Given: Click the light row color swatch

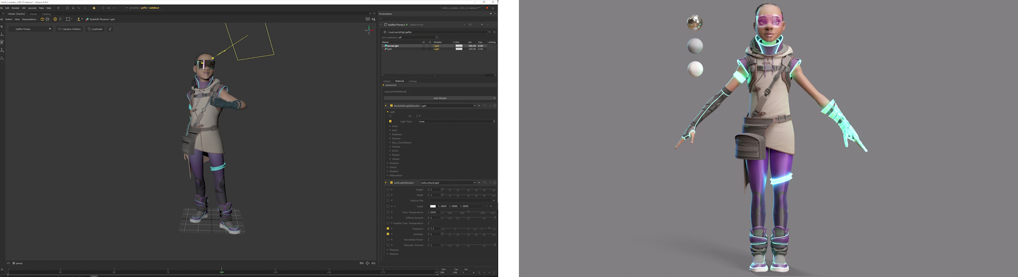Looking at the screenshot, I should click(459, 49).
